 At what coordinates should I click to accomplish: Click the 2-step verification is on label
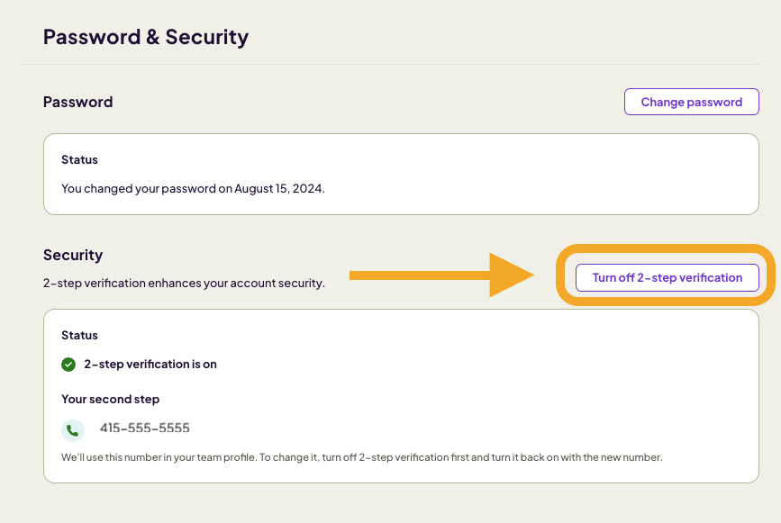pyautogui.click(x=150, y=365)
